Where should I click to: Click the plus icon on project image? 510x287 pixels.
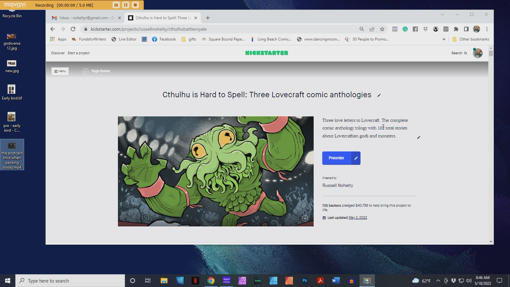pos(305,218)
